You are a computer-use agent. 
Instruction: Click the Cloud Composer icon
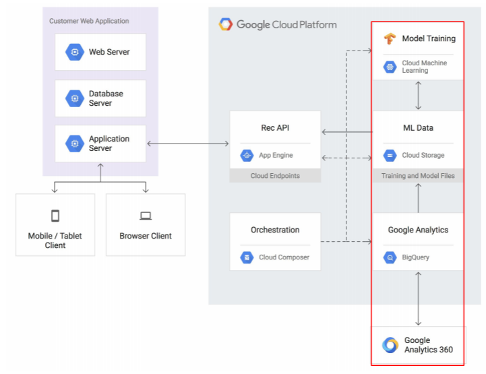click(x=247, y=257)
